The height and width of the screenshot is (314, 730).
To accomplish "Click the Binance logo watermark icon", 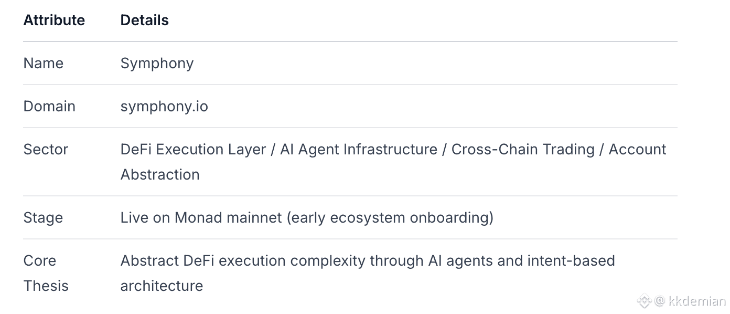I will [644, 301].
